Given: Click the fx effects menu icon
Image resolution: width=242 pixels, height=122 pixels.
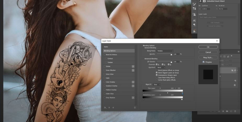Looking at the screenshot, I should pyautogui.click(x=105, y=107).
